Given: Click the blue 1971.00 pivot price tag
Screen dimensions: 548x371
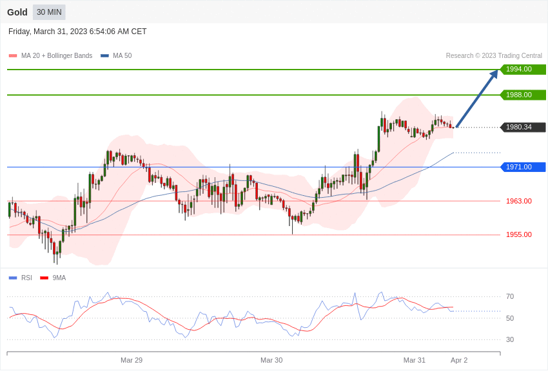Looking at the screenshot, I should point(523,167).
